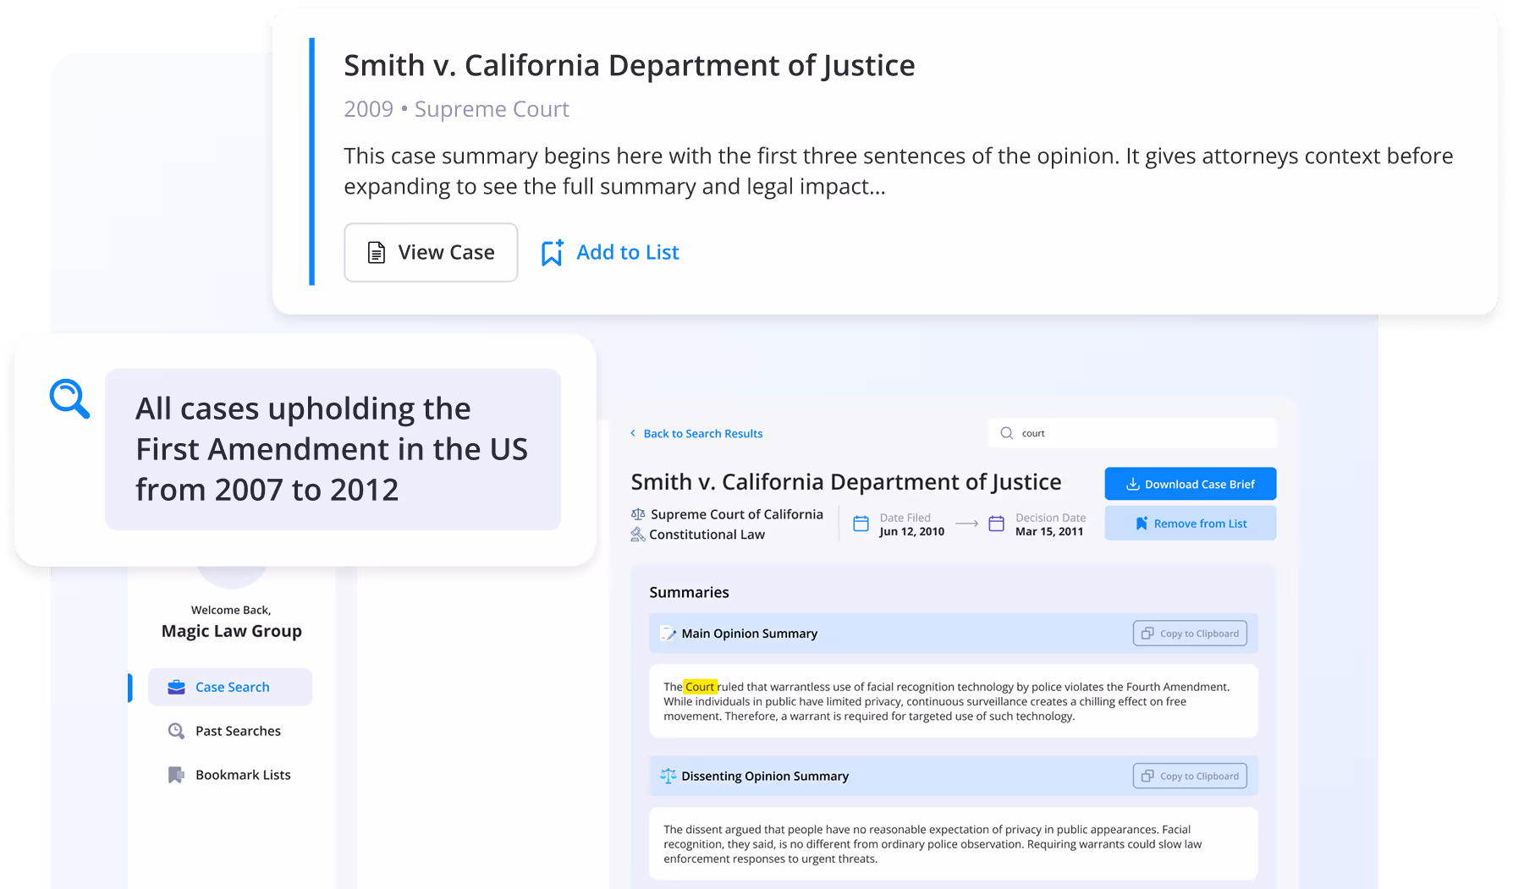This screenshot has height=889, width=1513.
Task: Click the copy icon for Dissenting Opinion Summary
Action: (1147, 776)
